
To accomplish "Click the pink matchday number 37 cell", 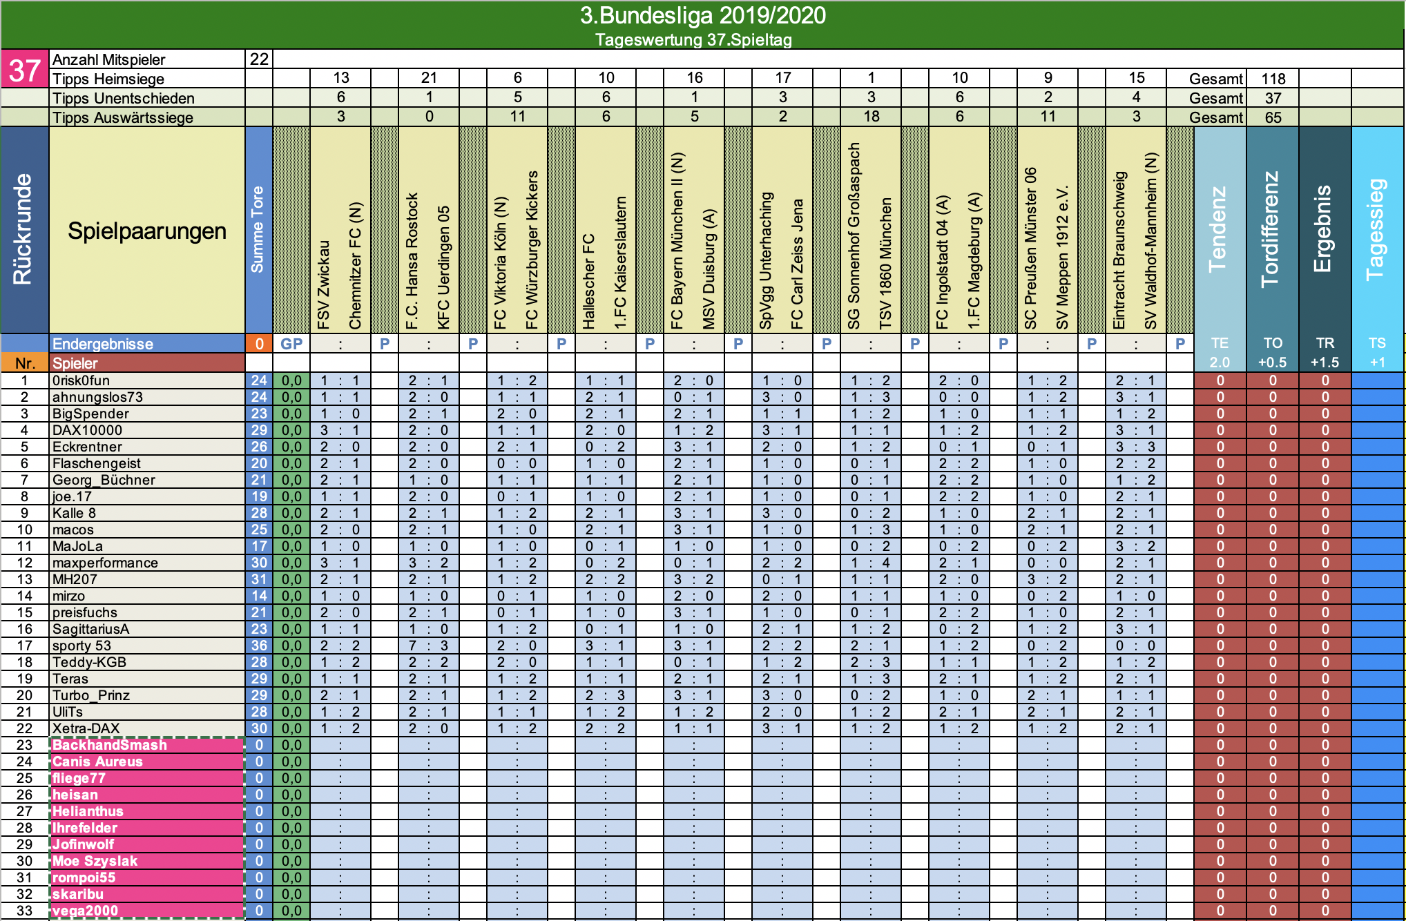I will (x=25, y=69).
